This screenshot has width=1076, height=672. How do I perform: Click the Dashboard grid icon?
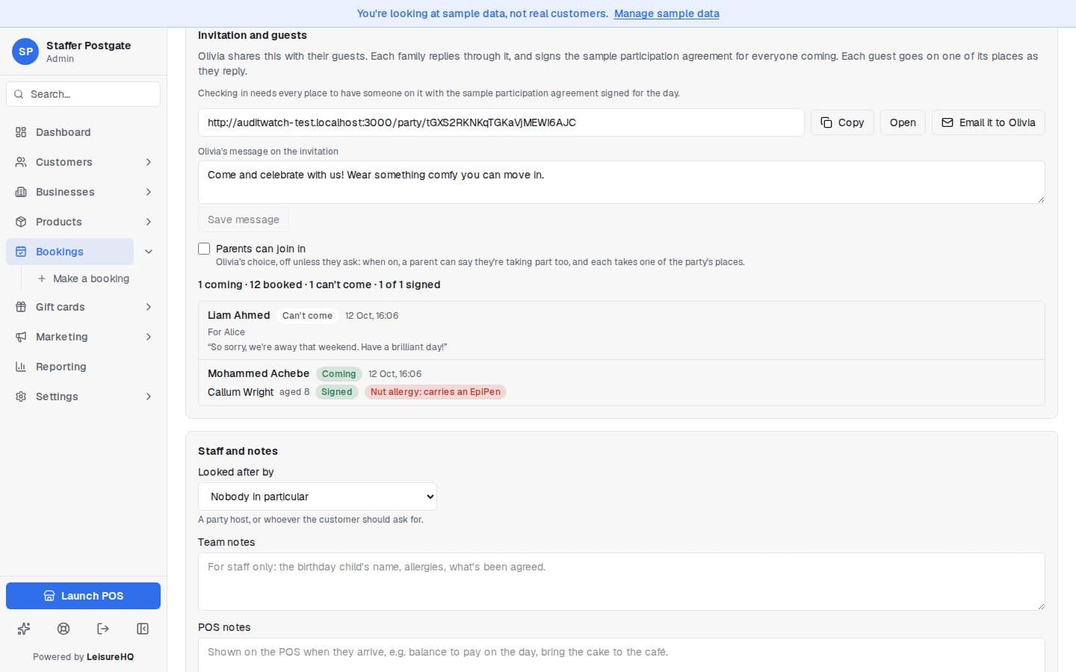[x=21, y=132]
